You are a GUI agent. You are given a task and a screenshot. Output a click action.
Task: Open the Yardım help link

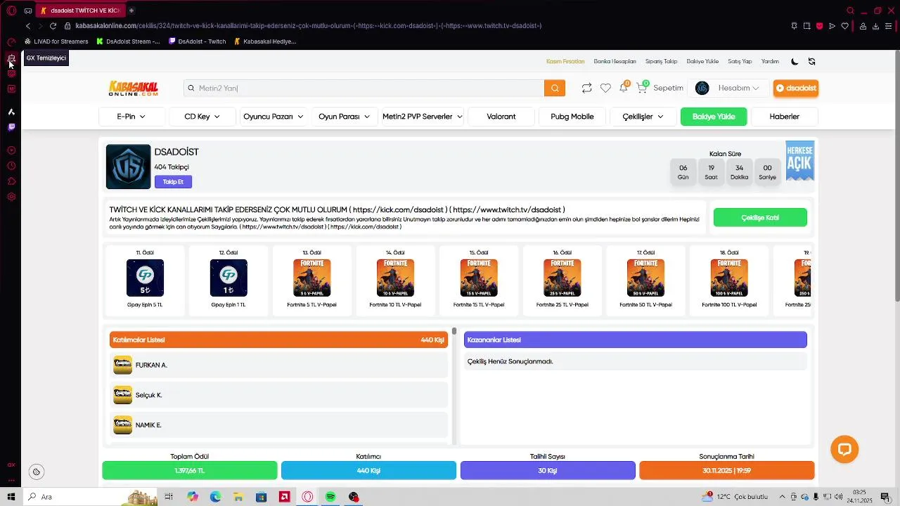(770, 62)
